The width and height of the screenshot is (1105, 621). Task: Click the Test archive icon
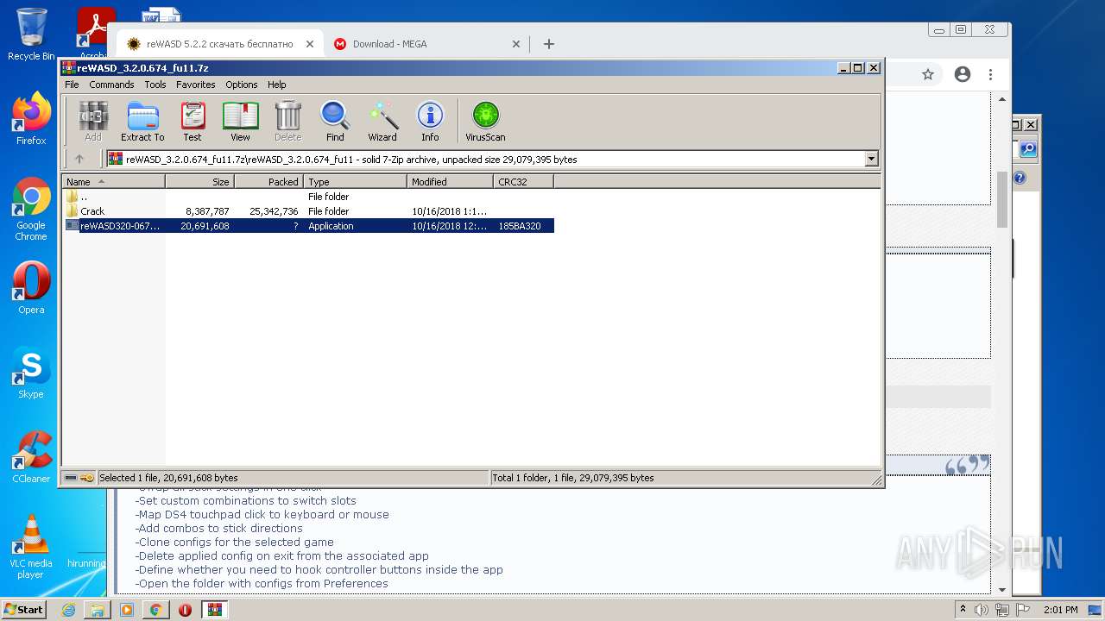(193, 121)
